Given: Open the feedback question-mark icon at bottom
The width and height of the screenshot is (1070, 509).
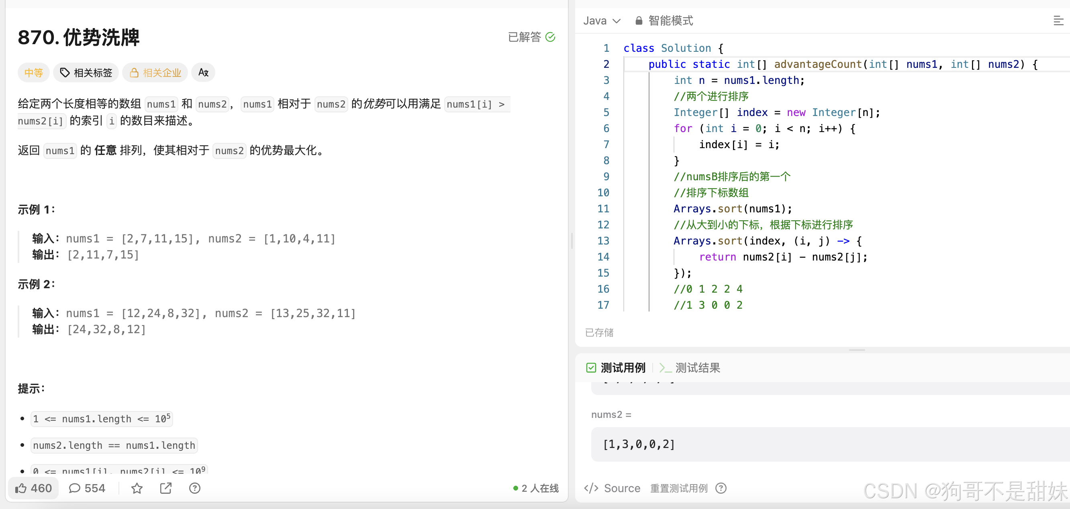Looking at the screenshot, I should [x=195, y=488].
